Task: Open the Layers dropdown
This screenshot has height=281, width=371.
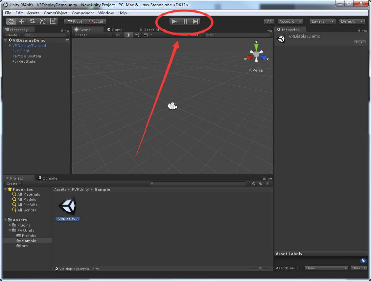Action: point(323,21)
